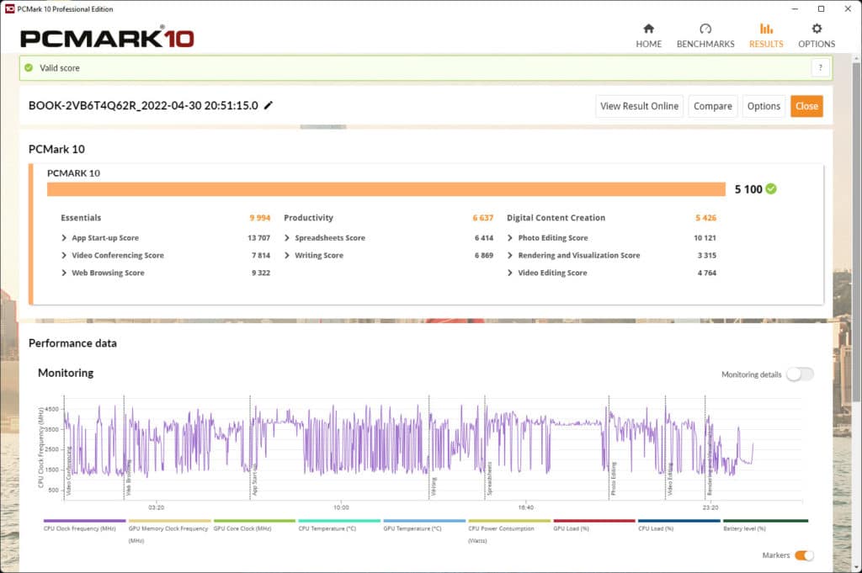This screenshot has width=862, height=573.
Task: Click the Performance data heading
Action: tap(72, 343)
